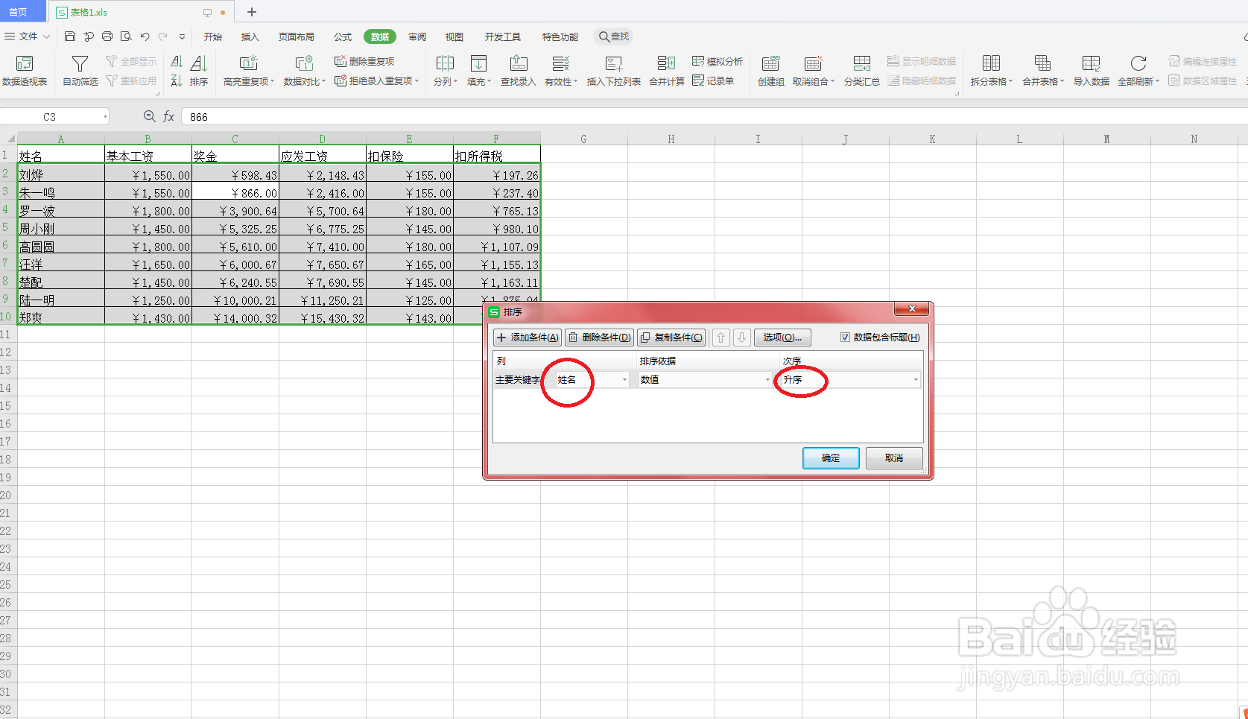Sort descending with the Z-A icon
1248x719 pixels.
coord(177,80)
